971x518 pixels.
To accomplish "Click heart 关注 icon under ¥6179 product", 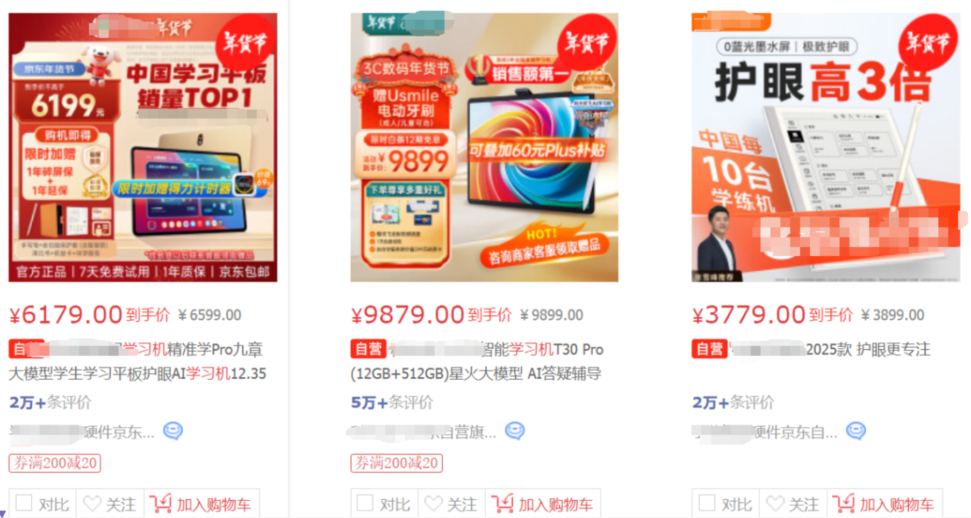I will 92,504.
